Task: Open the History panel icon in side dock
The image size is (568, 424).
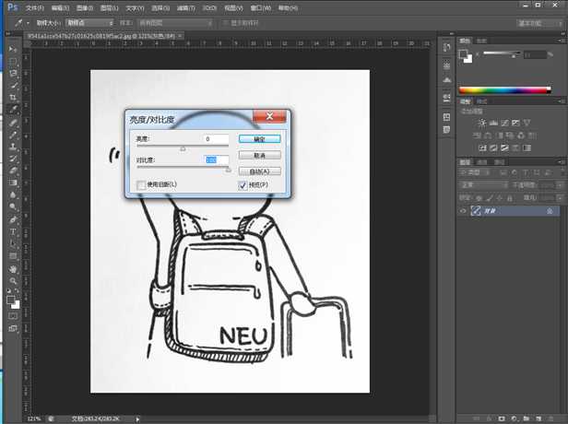Action: [x=445, y=46]
